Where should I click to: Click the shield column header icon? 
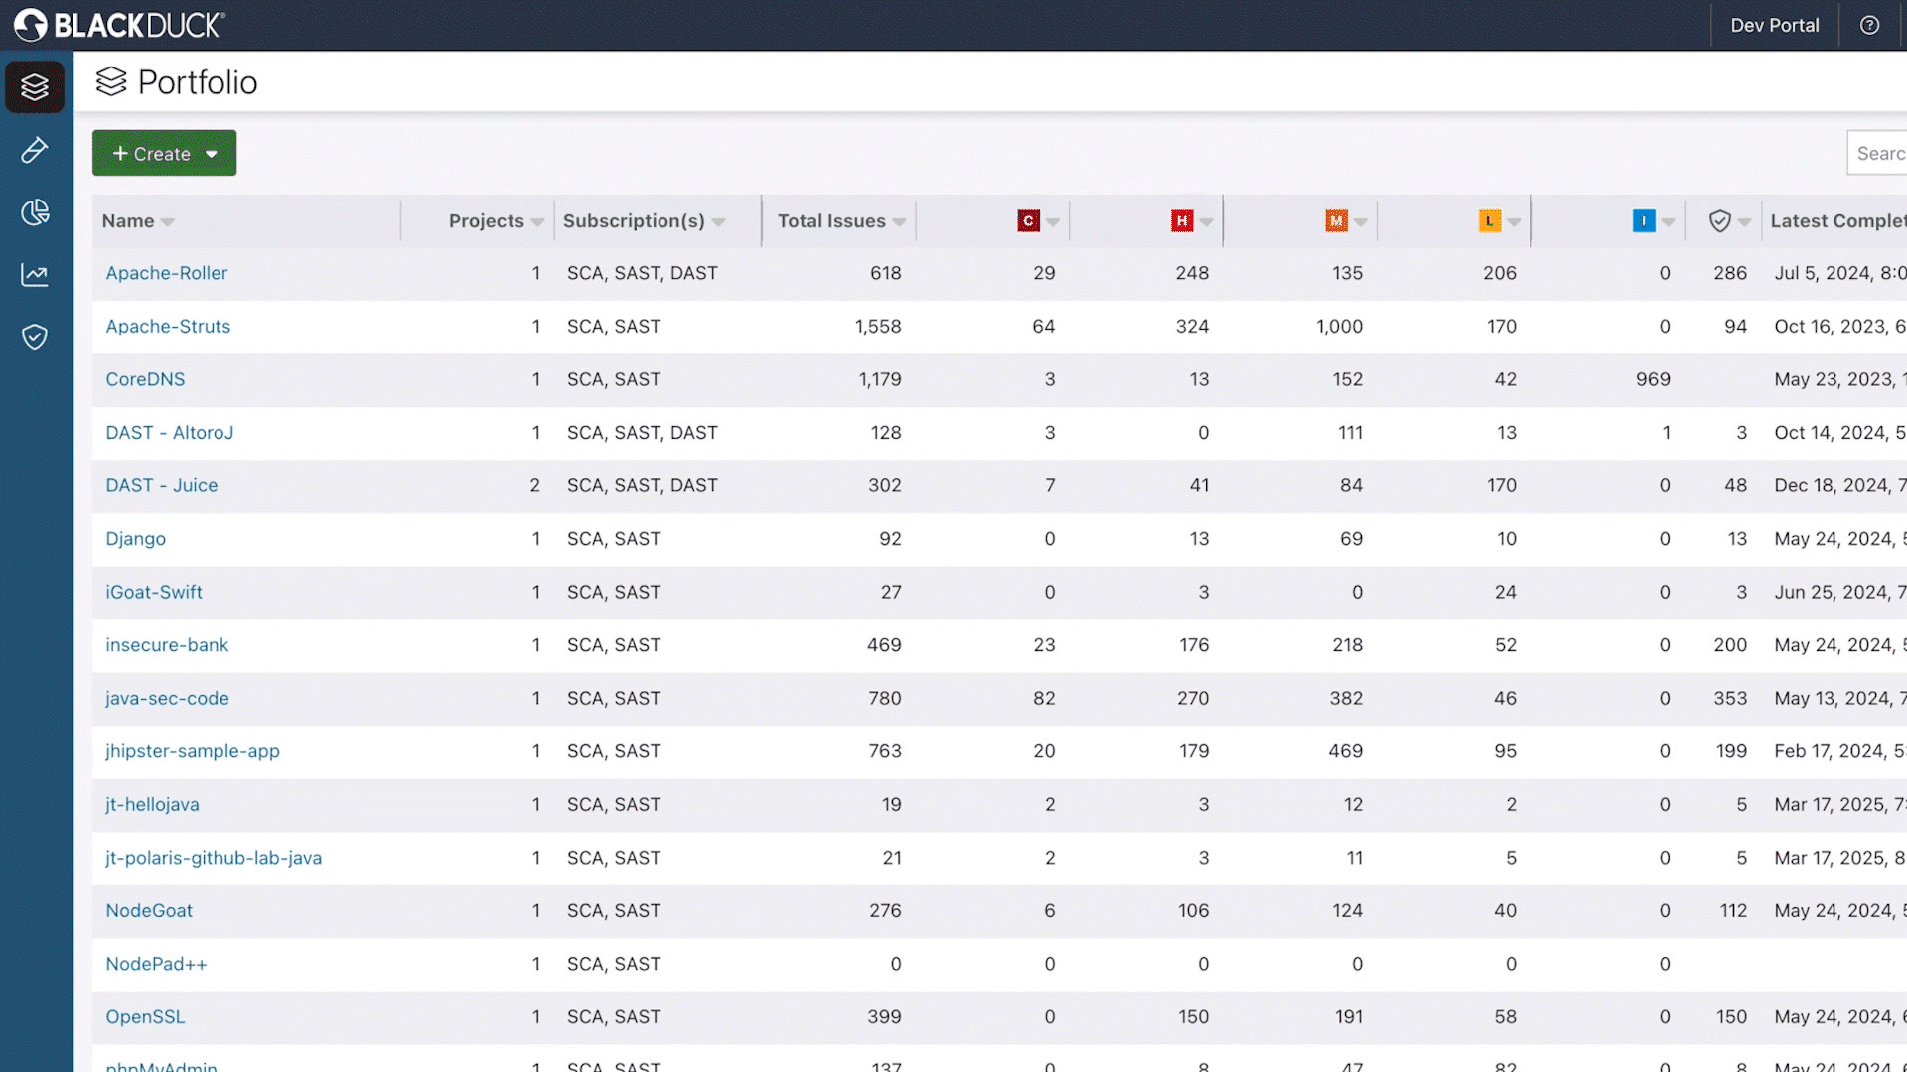(1719, 221)
